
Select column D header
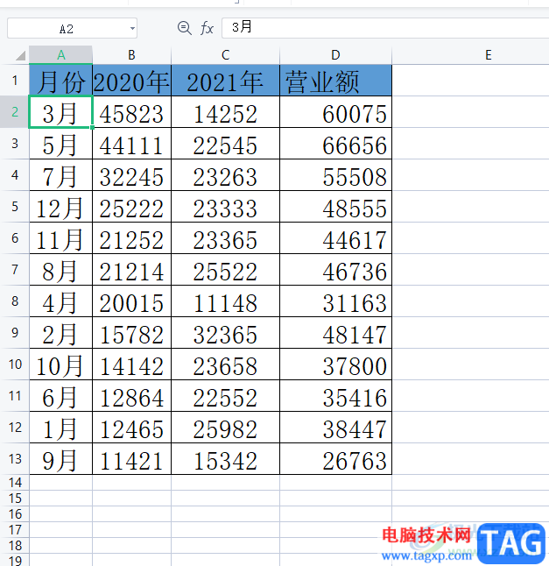pos(335,55)
